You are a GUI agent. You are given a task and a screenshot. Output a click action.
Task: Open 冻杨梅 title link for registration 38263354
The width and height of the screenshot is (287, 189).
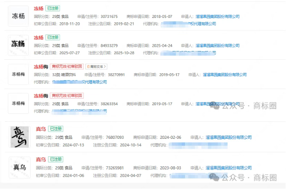[41, 96]
